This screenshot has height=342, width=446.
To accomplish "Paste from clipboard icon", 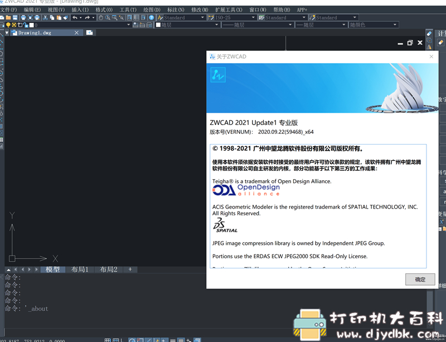I will (59, 18).
